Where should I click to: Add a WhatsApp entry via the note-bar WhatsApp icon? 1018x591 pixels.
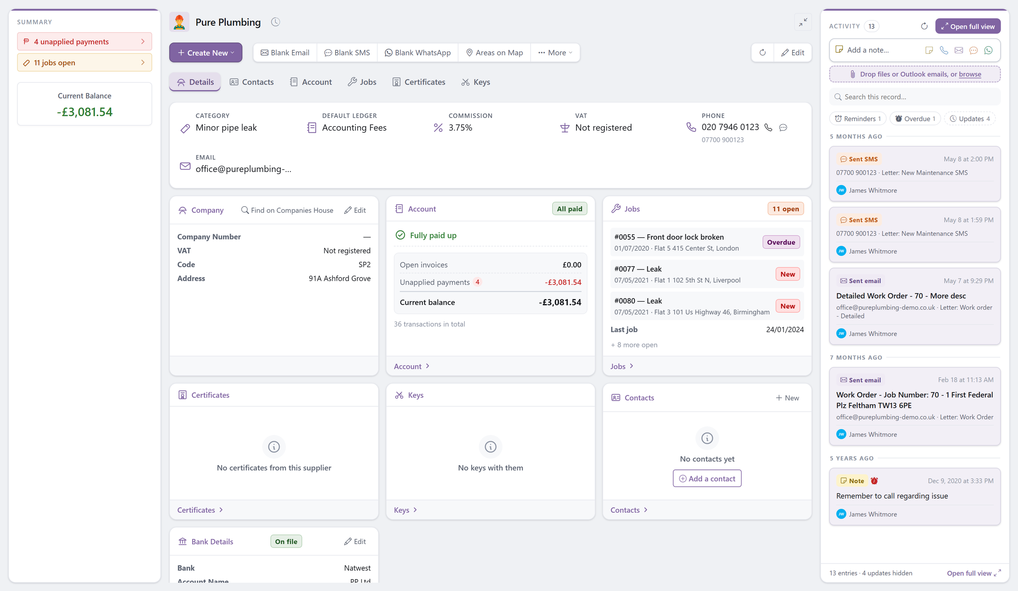point(988,50)
